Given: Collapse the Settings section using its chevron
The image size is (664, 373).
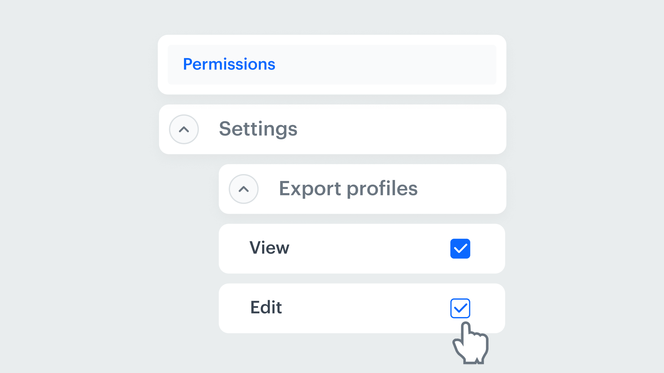Looking at the screenshot, I should click(184, 130).
